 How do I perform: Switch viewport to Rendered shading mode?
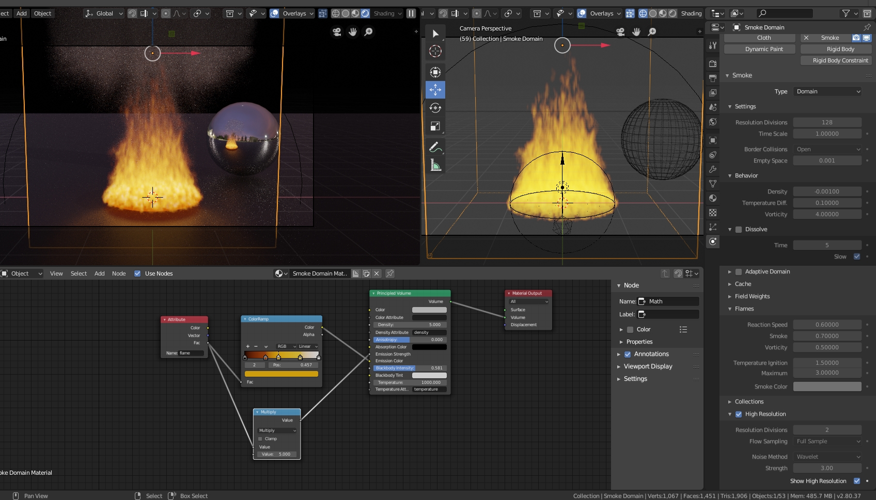365,13
